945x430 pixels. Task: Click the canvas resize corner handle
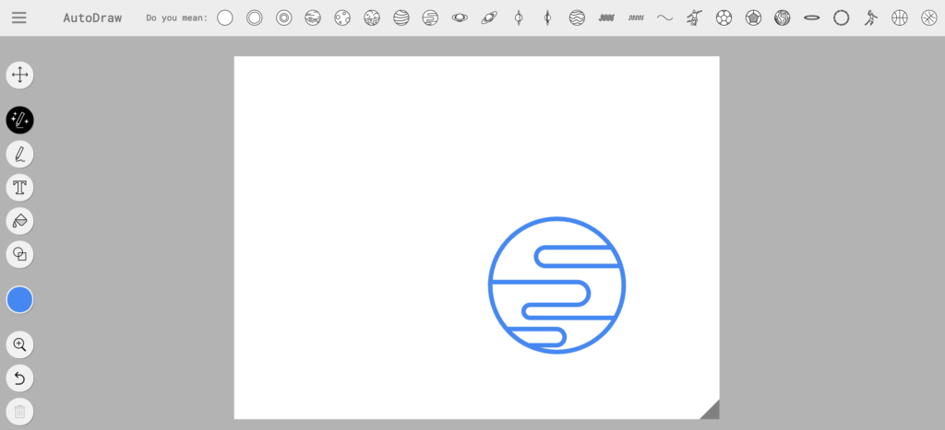[x=711, y=411]
